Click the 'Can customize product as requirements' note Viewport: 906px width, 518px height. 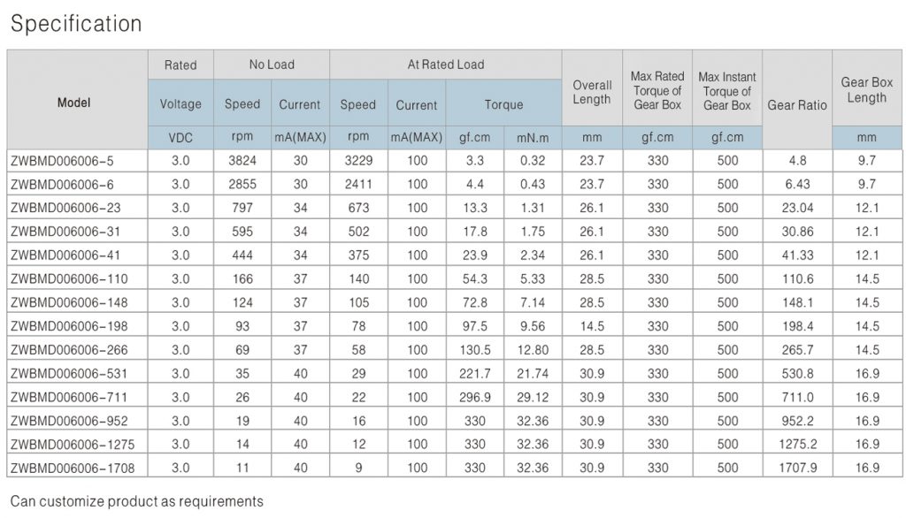click(137, 501)
